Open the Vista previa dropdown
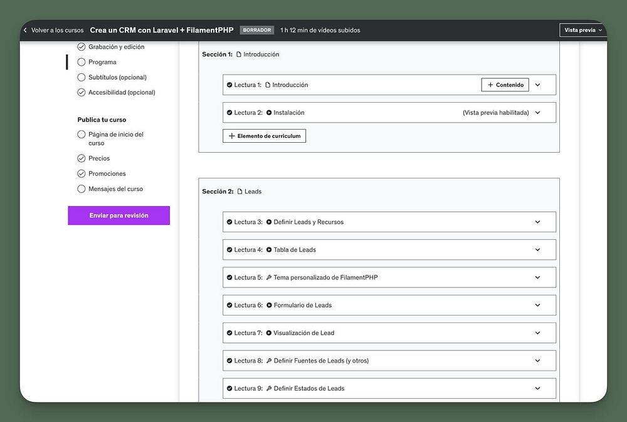This screenshot has height=422, width=627. [x=583, y=30]
